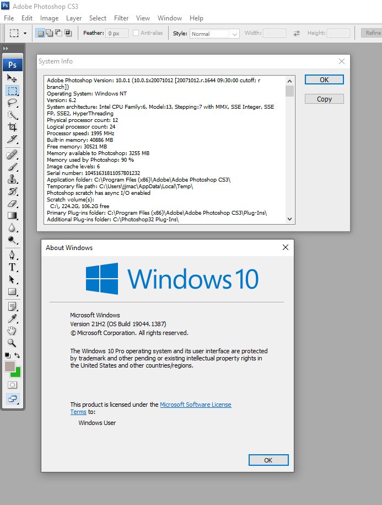Close the About Windows dialog
The width and height of the screenshot is (382, 505).
point(285,247)
